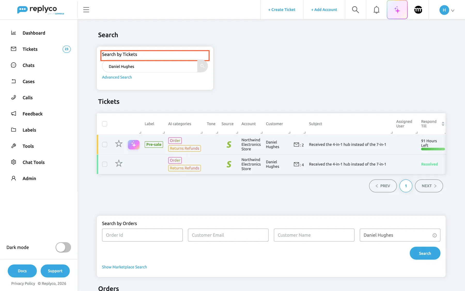The image size is (465, 291).
Task: Open the notifications bell
Action: click(376, 10)
